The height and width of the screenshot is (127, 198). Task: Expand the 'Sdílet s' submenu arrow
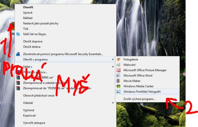113,67
